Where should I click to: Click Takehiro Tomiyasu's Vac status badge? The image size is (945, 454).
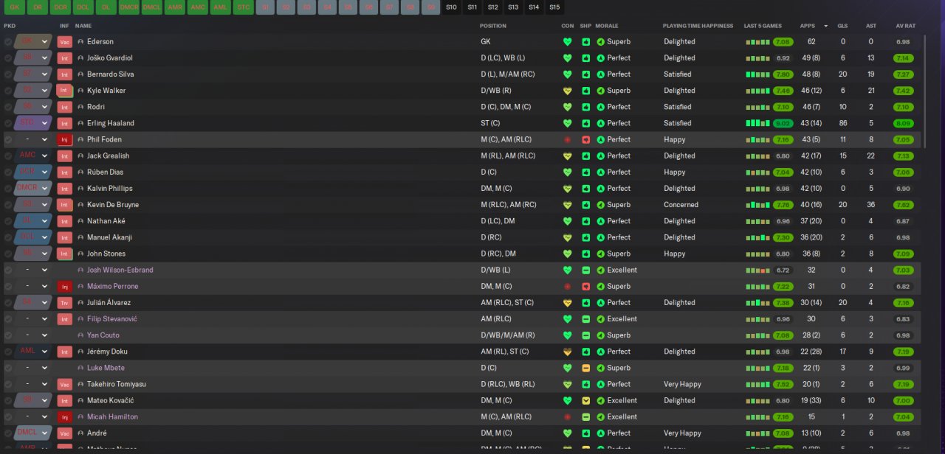coord(65,384)
